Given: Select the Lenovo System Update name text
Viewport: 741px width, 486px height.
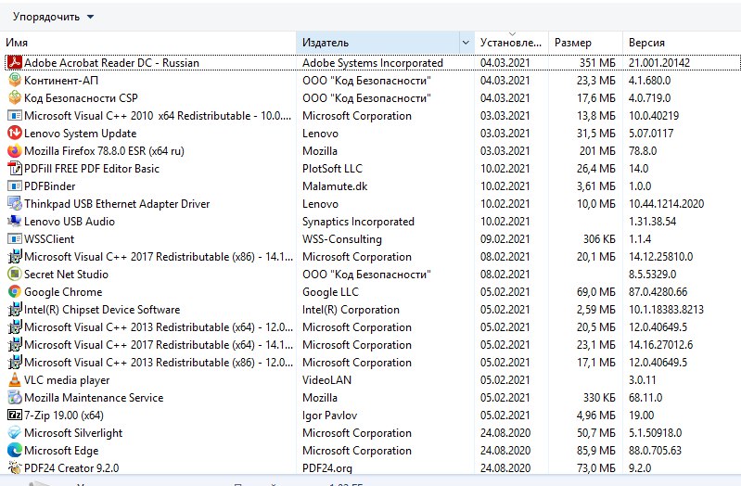Looking at the screenshot, I should (81, 134).
